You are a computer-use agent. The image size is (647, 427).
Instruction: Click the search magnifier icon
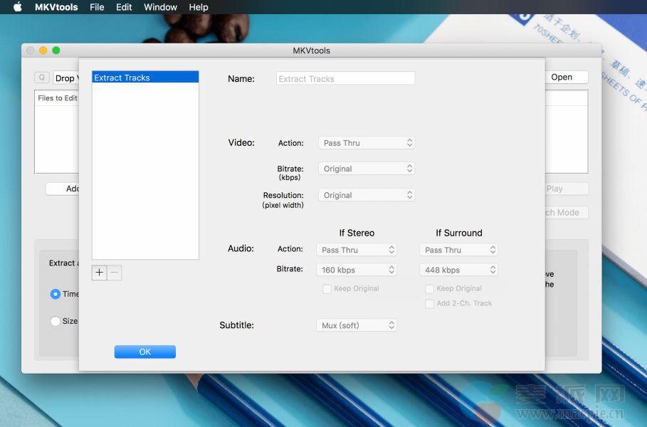coord(42,78)
